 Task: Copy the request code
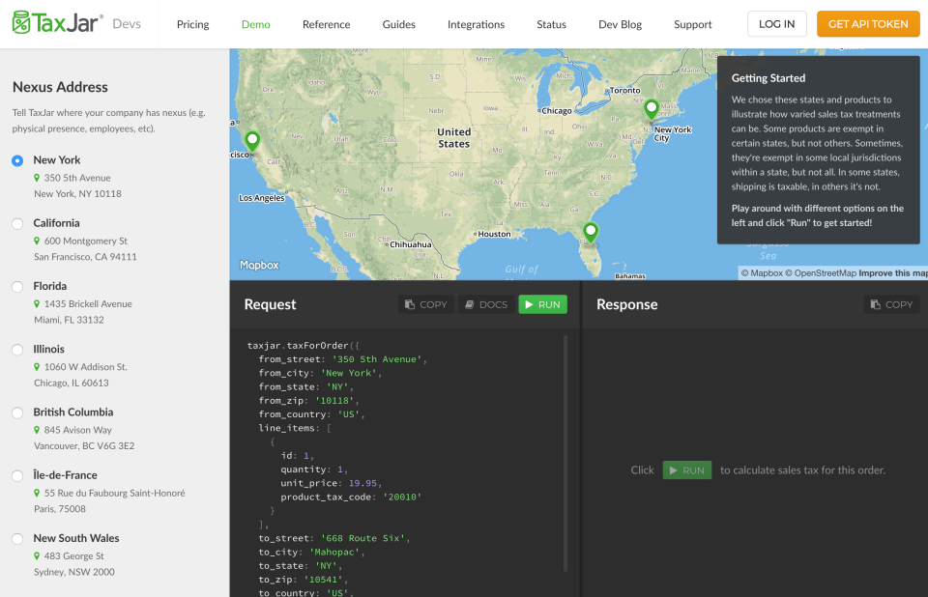(x=426, y=304)
